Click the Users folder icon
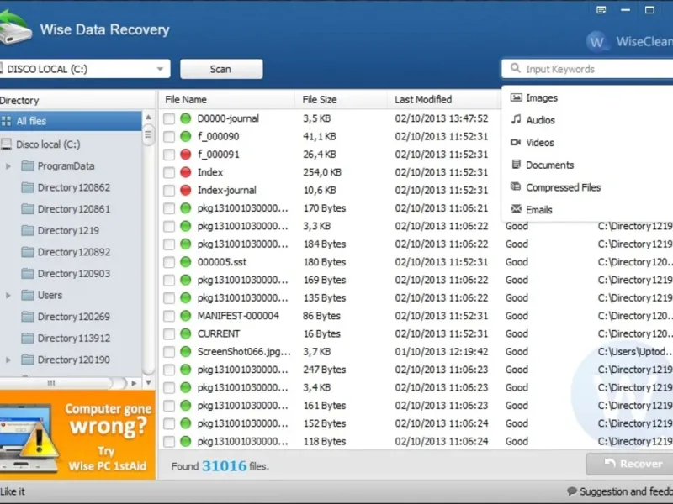 [x=28, y=295]
